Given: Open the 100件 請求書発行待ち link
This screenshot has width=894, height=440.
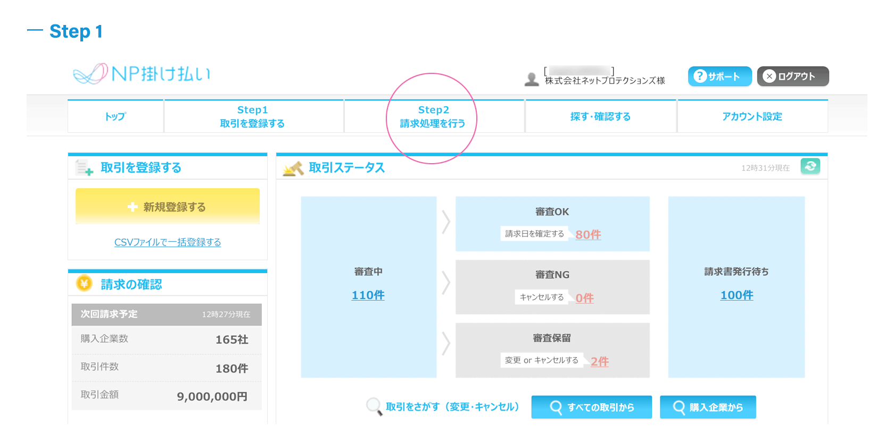Looking at the screenshot, I should [x=737, y=295].
